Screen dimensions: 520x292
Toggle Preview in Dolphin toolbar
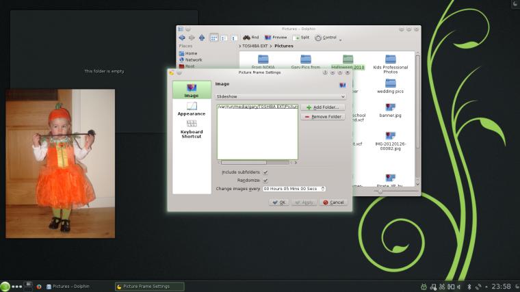point(276,38)
